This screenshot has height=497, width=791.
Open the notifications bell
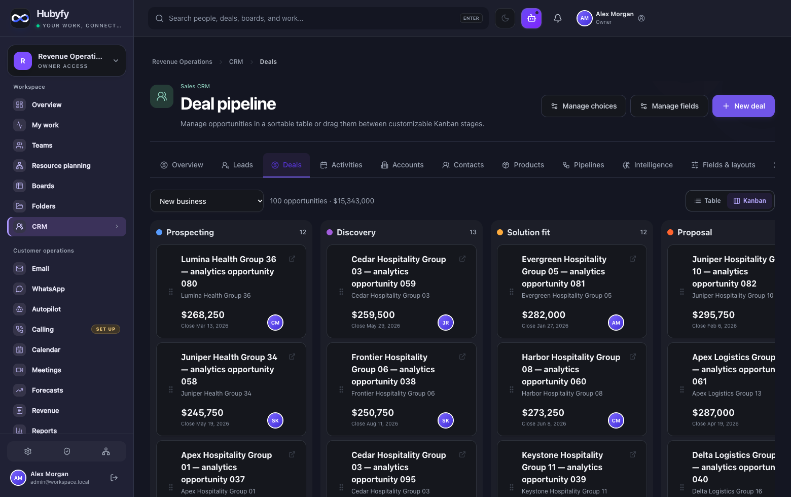pos(558,18)
